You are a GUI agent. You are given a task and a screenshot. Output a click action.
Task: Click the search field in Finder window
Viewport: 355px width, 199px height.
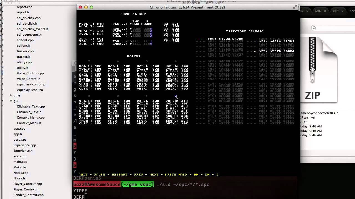(333, 28)
